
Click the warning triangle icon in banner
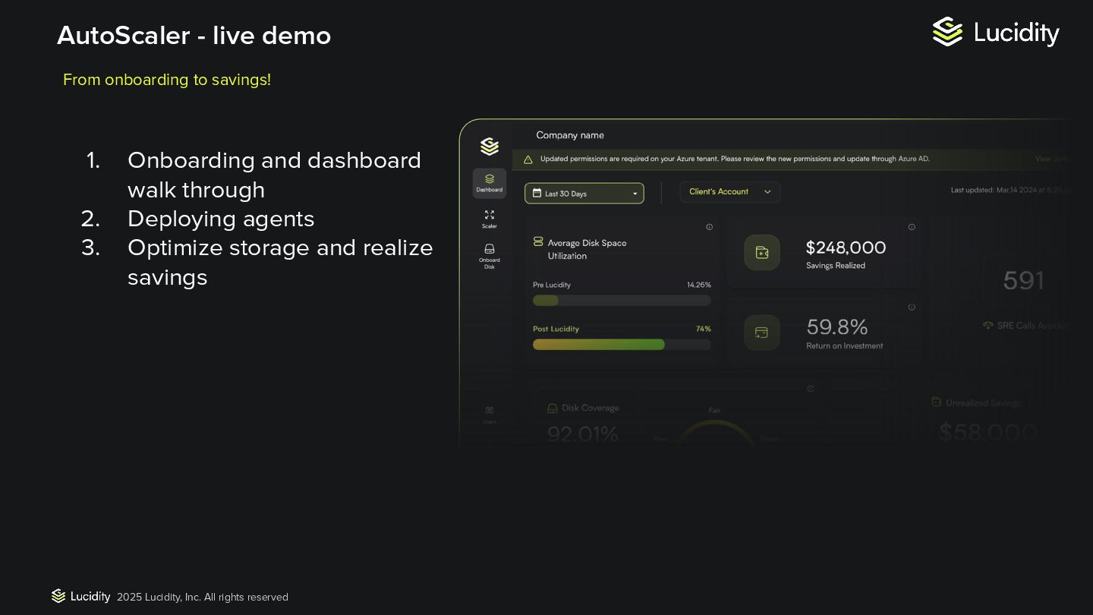point(528,159)
